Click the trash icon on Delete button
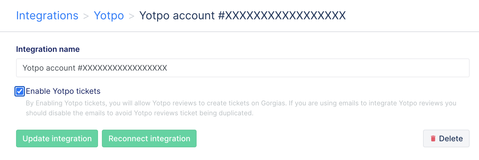The height and width of the screenshot is (160, 479). [433, 138]
